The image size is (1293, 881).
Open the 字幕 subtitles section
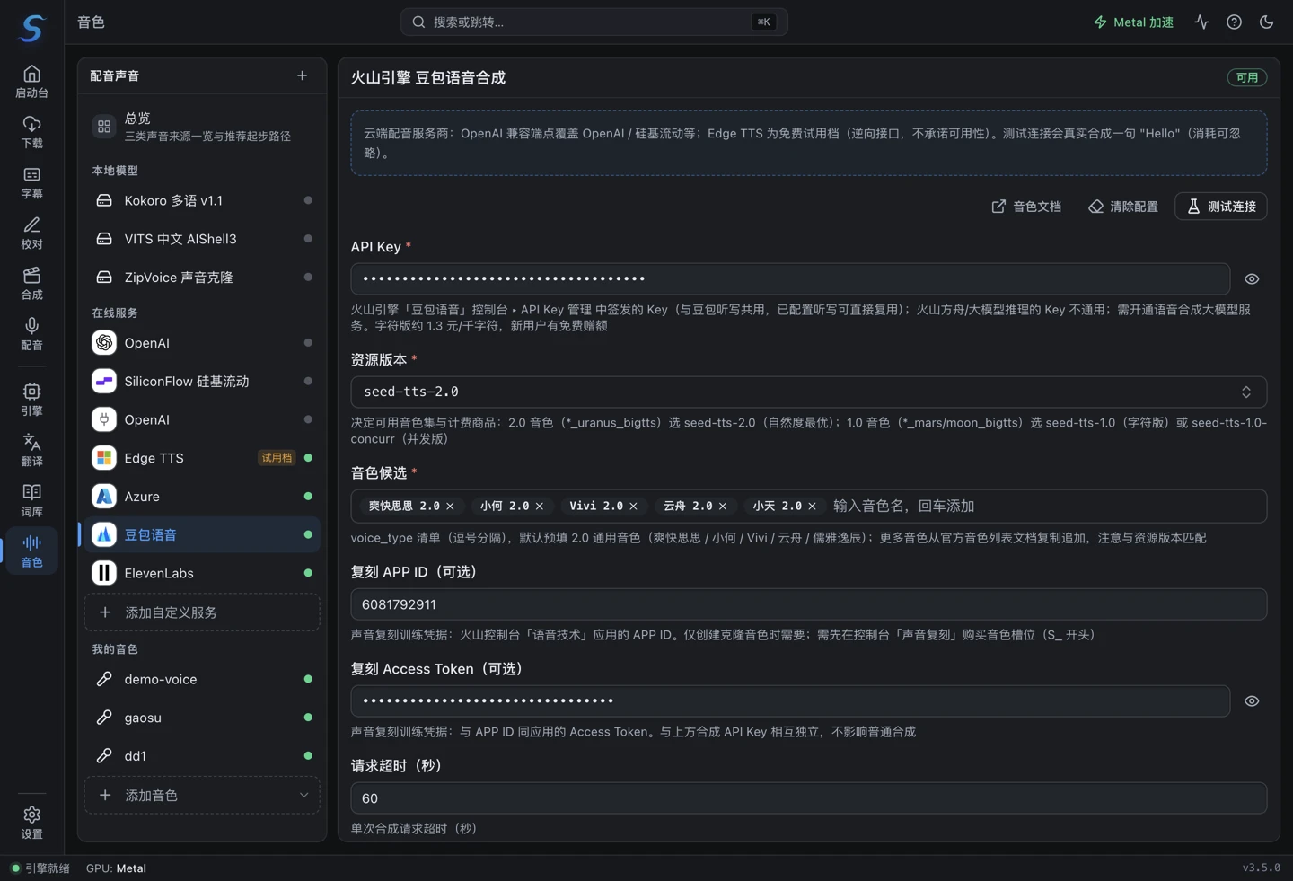32,182
